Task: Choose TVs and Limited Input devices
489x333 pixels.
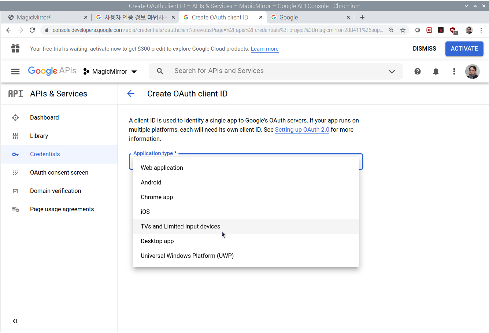Action: pyautogui.click(x=246, y=227)
